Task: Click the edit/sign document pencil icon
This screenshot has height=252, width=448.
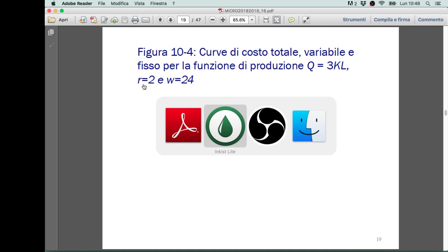Action: 104,20
